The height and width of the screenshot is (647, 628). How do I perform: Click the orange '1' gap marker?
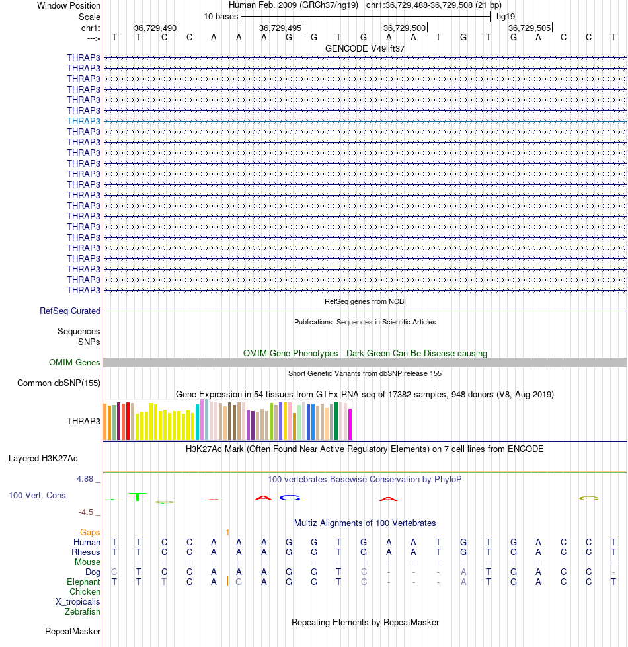(x=227, y=532)
